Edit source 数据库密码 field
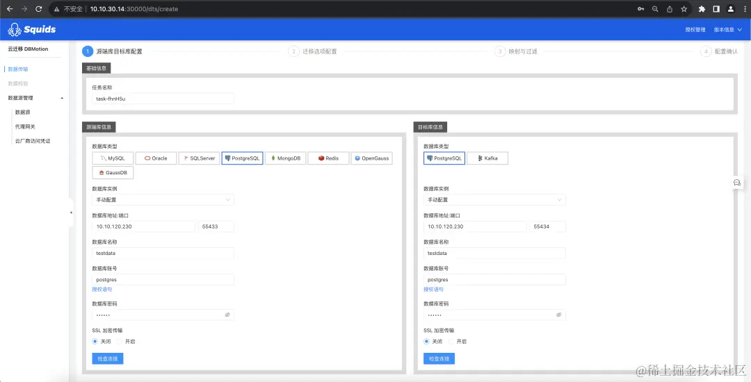This screenshot has width=751, height=382. pos(163,315)
